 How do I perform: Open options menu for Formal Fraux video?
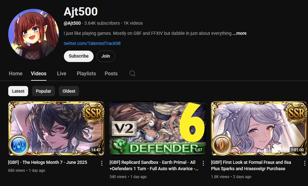click(305, 163)
